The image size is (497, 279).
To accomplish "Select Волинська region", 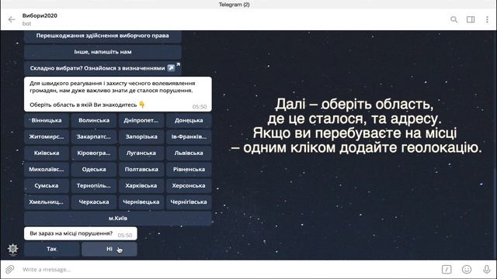I will tap(94, 121).
